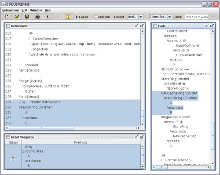Click the Predicate column header
The height and width of the screenshot is (175, 220).
click(x=81, y=142)
